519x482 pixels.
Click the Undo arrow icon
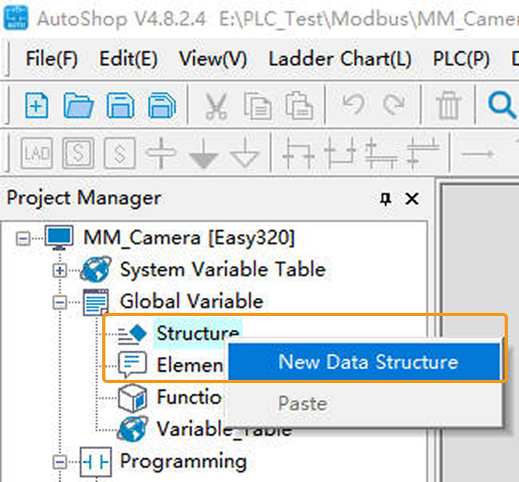pyautogui.click(x=352, y=105)
